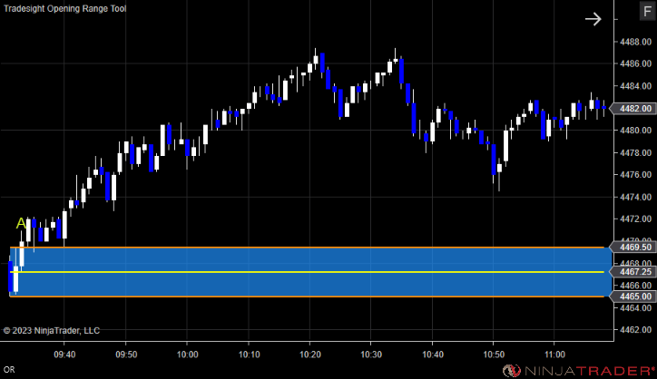Click the 4482.00 current price marker
657x379 pixels.
(x=632, y=109)
